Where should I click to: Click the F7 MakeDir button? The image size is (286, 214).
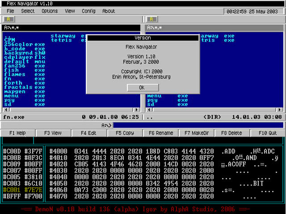coord(197,133)
